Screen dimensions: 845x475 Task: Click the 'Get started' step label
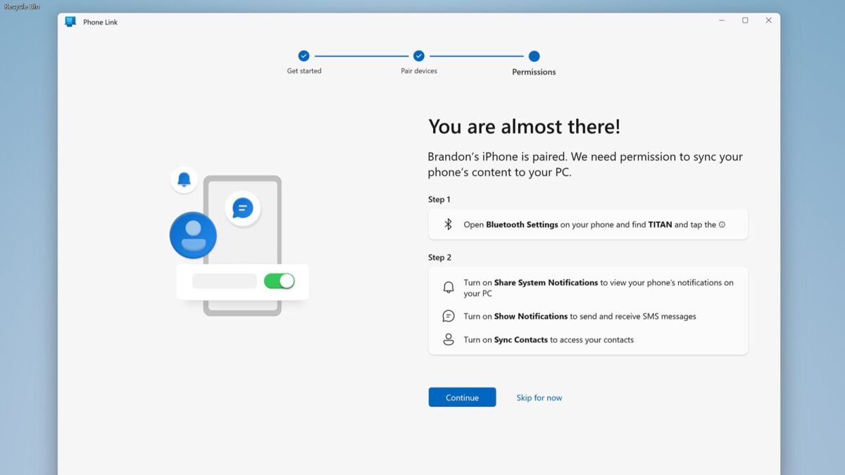coord(304,71)
